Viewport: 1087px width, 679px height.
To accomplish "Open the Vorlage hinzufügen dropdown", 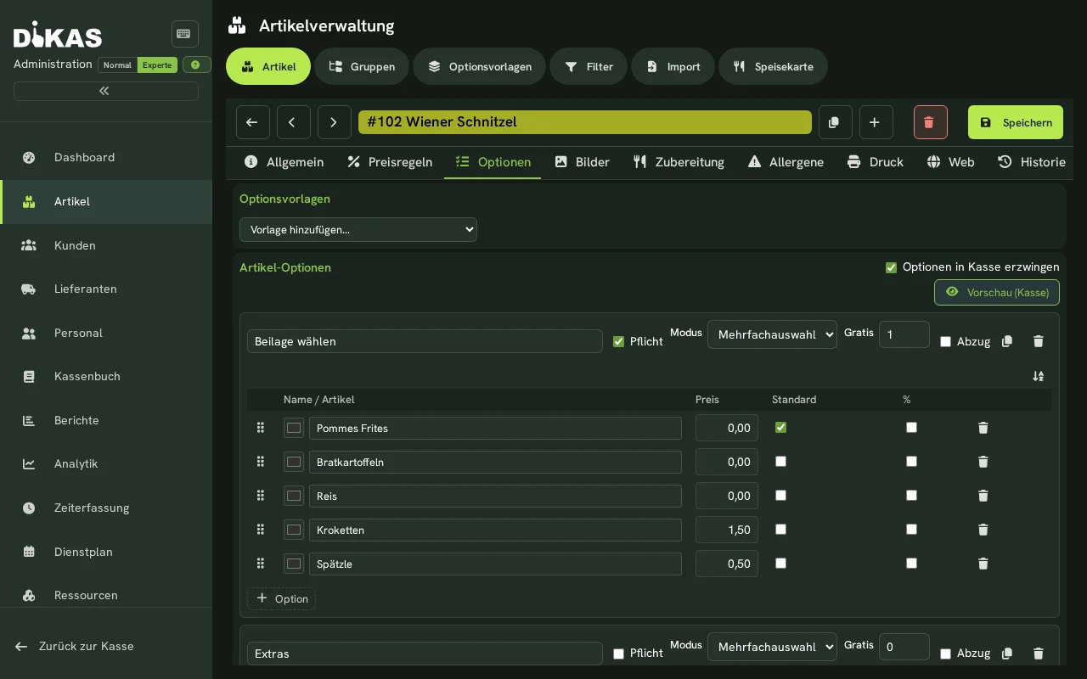I will pos(358,229).
